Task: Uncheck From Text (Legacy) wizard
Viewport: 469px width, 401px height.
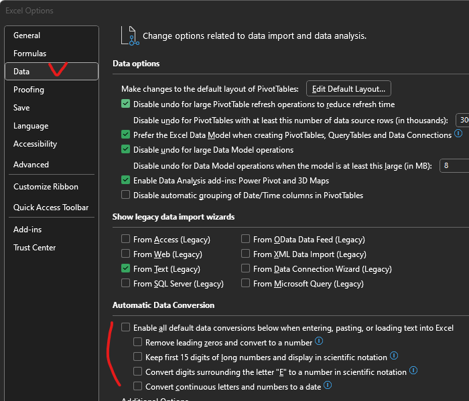Action: 126,268
